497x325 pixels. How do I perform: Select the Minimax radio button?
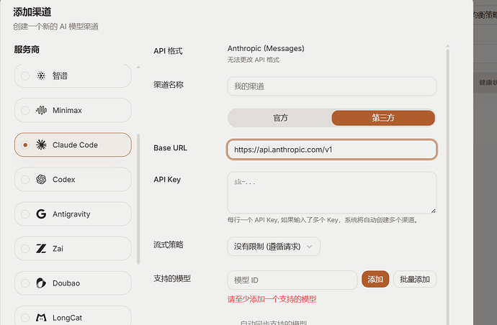[x=25, y=110]
